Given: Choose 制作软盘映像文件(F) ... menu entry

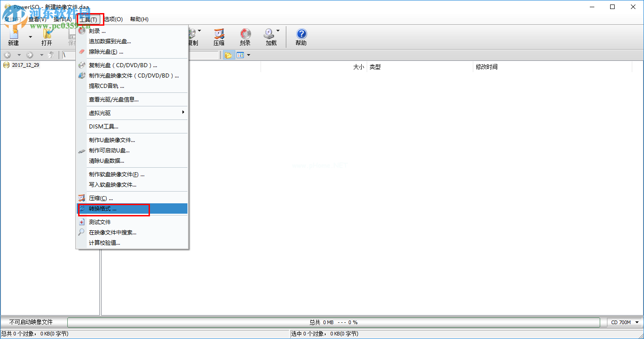Looking at the screenshot, I should pos(132,174).
